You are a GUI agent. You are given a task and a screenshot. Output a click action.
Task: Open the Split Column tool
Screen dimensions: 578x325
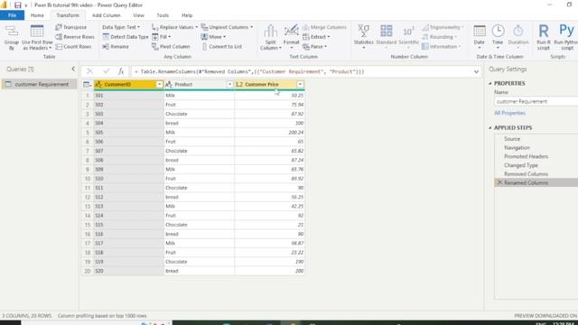(271, 37)
